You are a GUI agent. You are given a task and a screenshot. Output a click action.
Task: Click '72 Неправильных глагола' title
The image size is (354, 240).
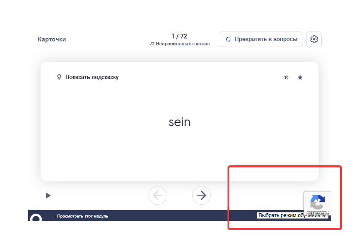pos(180,44)
